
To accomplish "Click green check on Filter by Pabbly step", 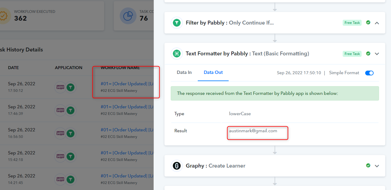I will [x=368, y=22].
